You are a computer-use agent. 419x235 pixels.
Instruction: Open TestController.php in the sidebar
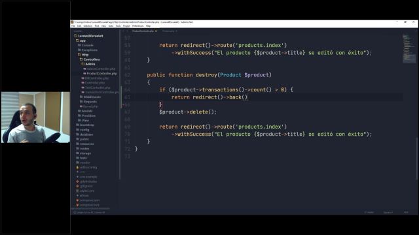point(98,87)
